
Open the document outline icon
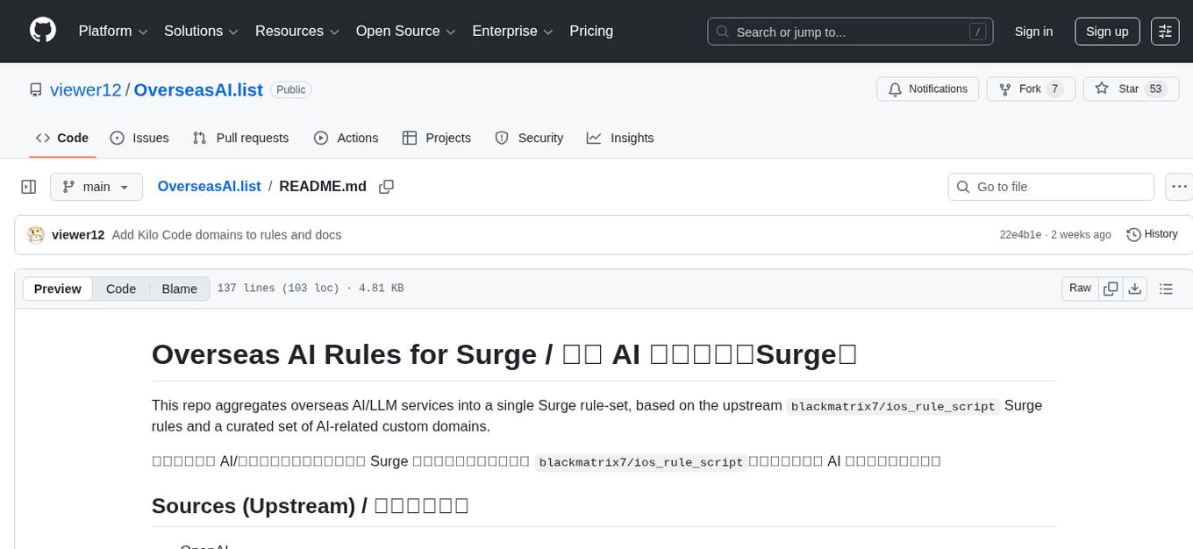coord(1166,289)
